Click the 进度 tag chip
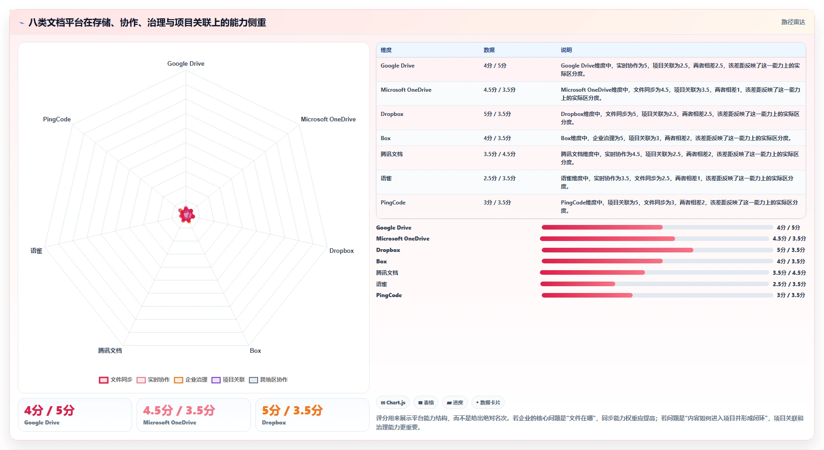The height and width of the screenshot is (450, 824). pyautogui.click(x=455, y=403)
